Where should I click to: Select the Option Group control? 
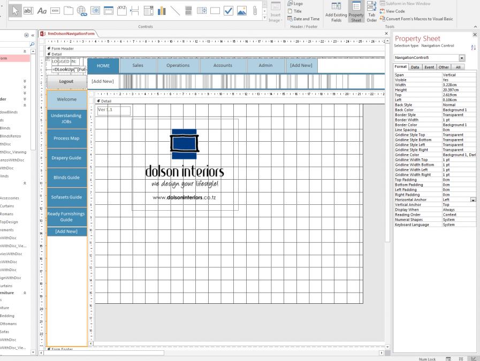tap(122, 11)
